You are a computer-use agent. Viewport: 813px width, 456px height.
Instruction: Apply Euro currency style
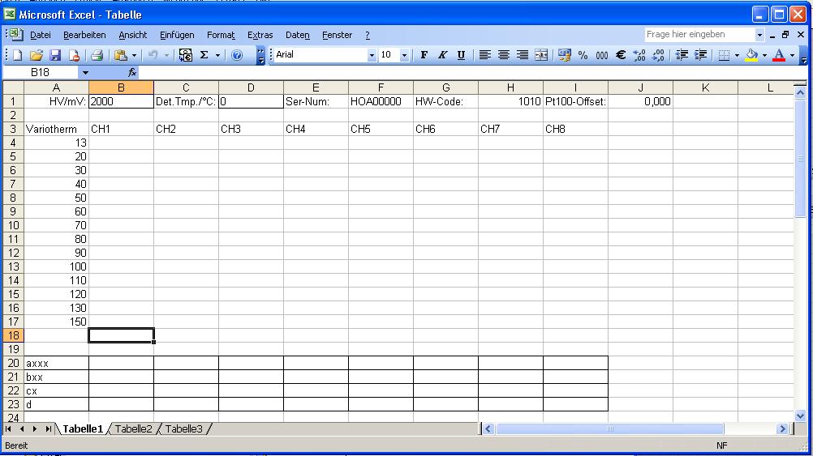click(620, 55)
